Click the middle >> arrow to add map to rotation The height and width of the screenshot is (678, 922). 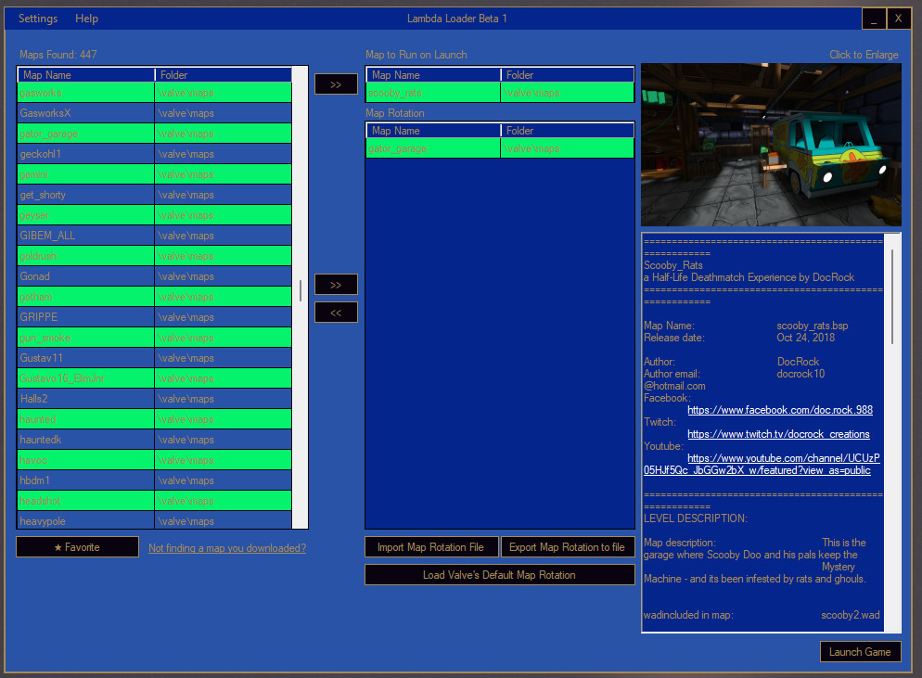click(335, 284)
